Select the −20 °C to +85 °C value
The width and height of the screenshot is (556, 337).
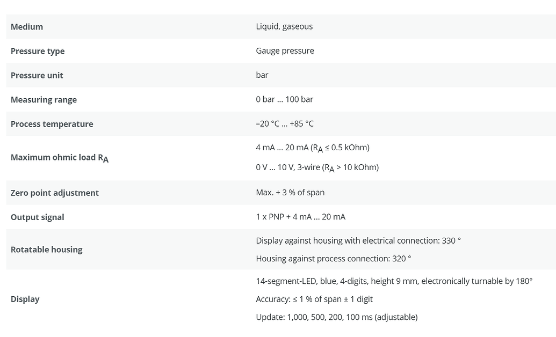[285, 123]
